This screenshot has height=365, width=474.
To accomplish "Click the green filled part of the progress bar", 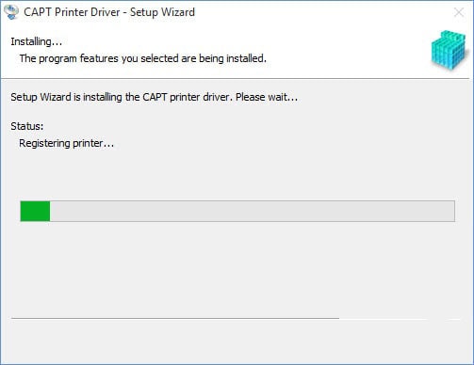I will [x=35, y=211].
